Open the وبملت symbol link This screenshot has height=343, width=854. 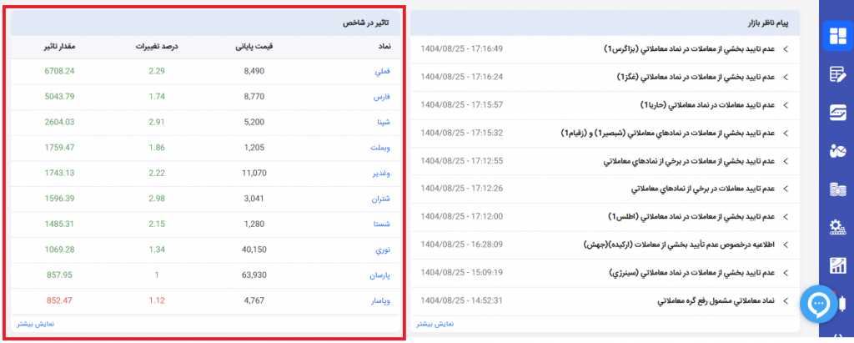click(380, 147)
